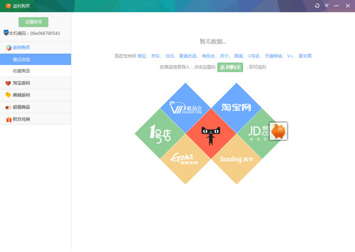Viewport: 355px width, 252px height.
Task: Open the 天猫商城 link
Action: (273, 56)
